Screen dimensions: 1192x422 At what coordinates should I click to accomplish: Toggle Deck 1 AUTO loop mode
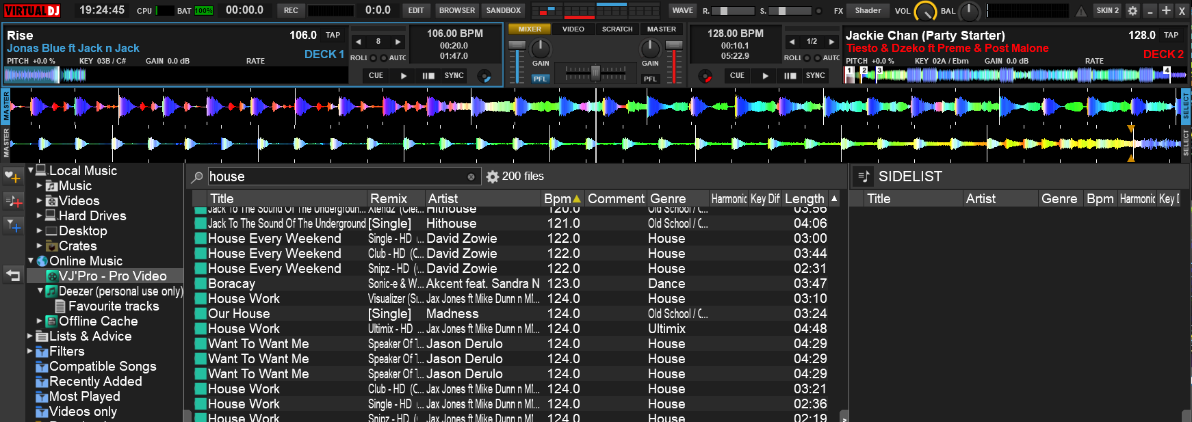coord(383,58)
